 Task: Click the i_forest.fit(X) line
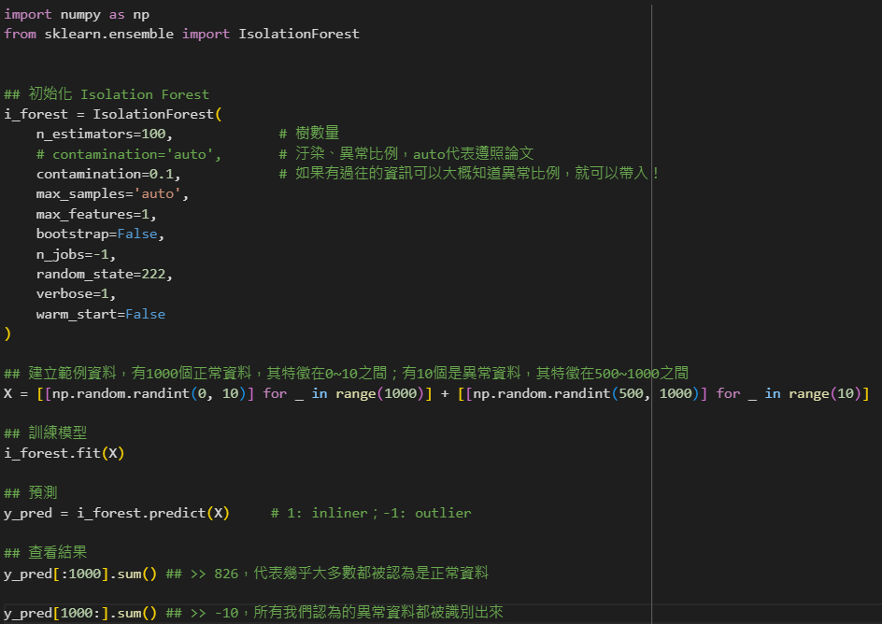tap(64, 453)
